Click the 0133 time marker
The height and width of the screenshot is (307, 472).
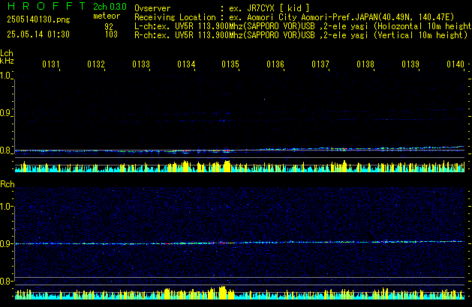pyautogui.click(x=141, y=64)
